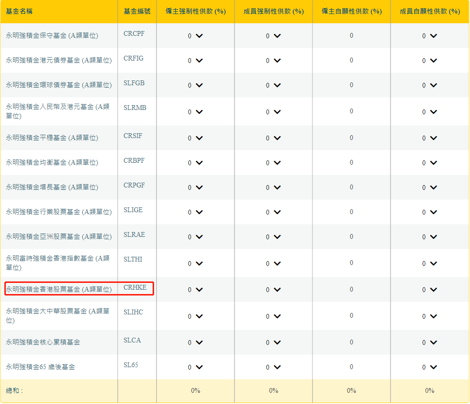Open member mandatory dropdown for SLTHI row
Viewport: 470px width, 404px height.
[273, 264]
